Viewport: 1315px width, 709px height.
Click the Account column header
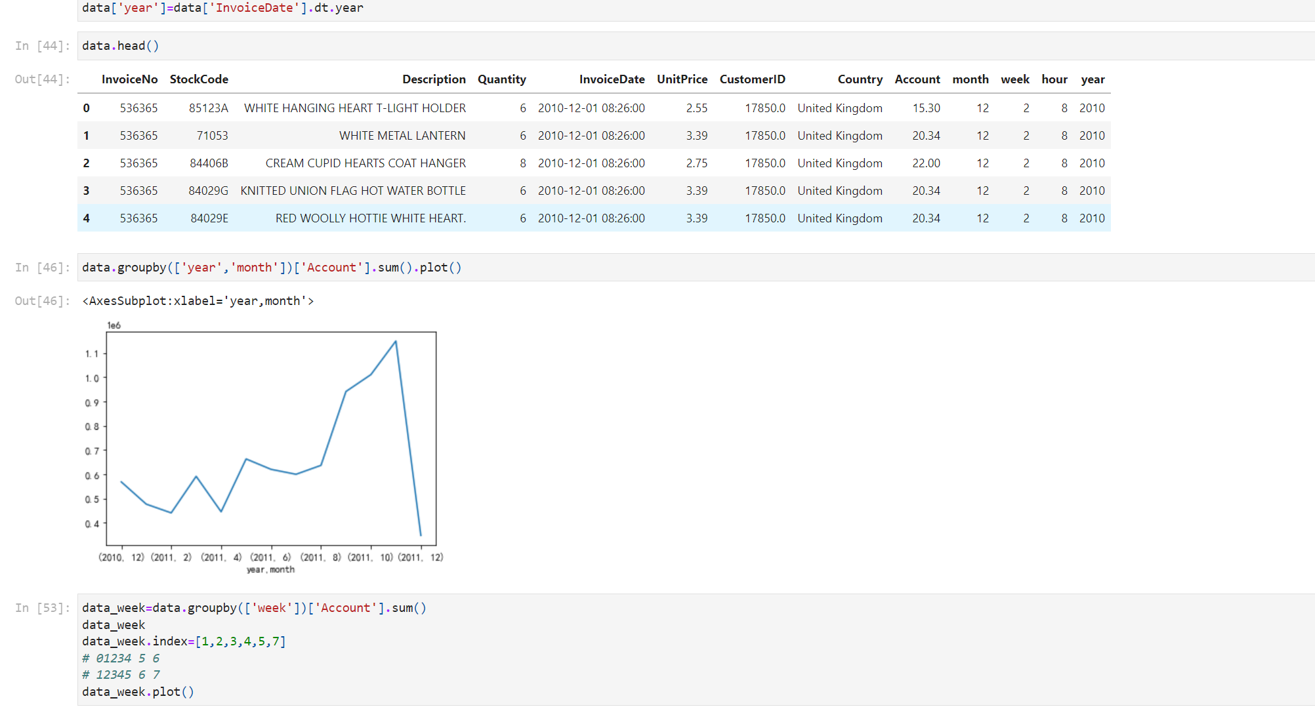point(917,79)
